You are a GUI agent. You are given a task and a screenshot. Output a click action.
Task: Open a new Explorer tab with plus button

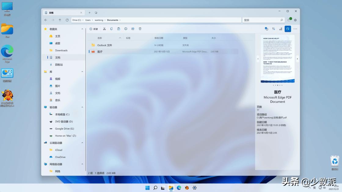(89, 12)
